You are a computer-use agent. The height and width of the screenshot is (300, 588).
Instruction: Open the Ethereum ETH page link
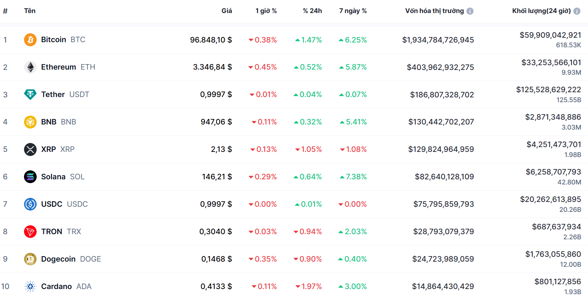[x=68, y=67]
